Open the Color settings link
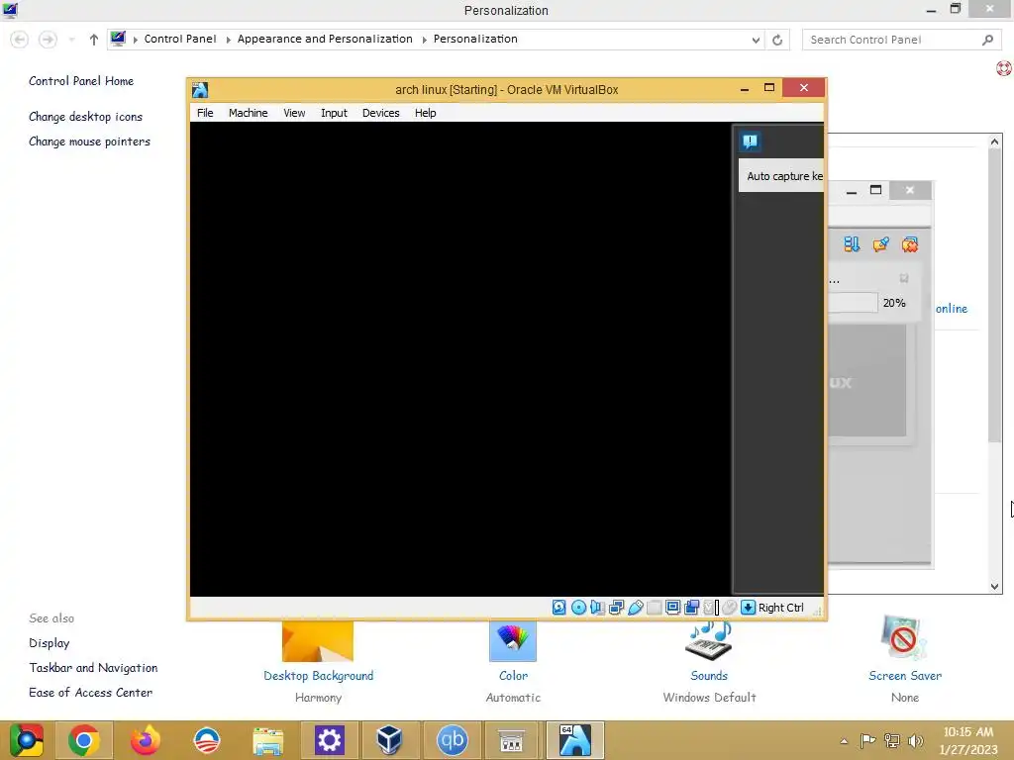This screenshot has height=760, width=1014. pos(514,675)
